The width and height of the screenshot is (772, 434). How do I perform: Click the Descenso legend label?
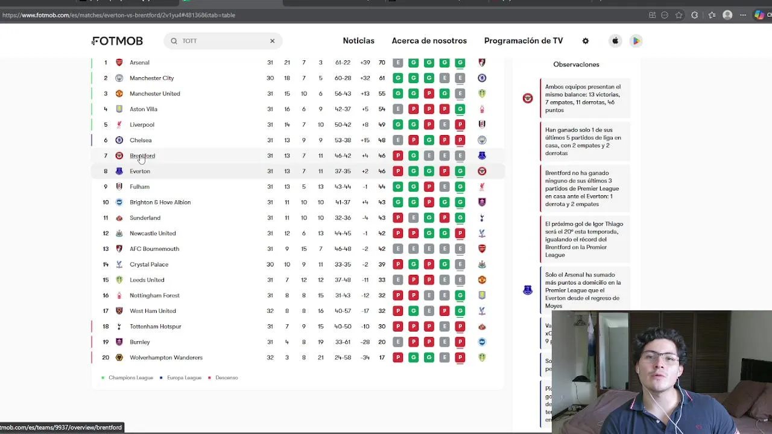tap(226, 378)
